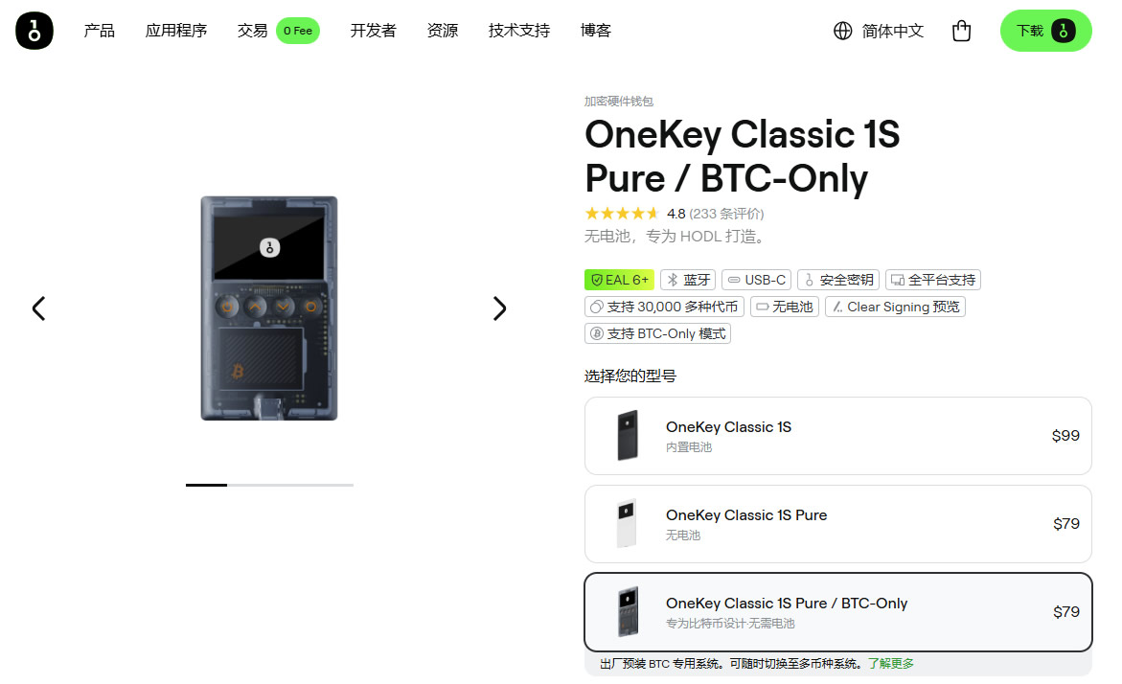
Task: Click the EAL 6+ security badge
Action: [619, 279]
